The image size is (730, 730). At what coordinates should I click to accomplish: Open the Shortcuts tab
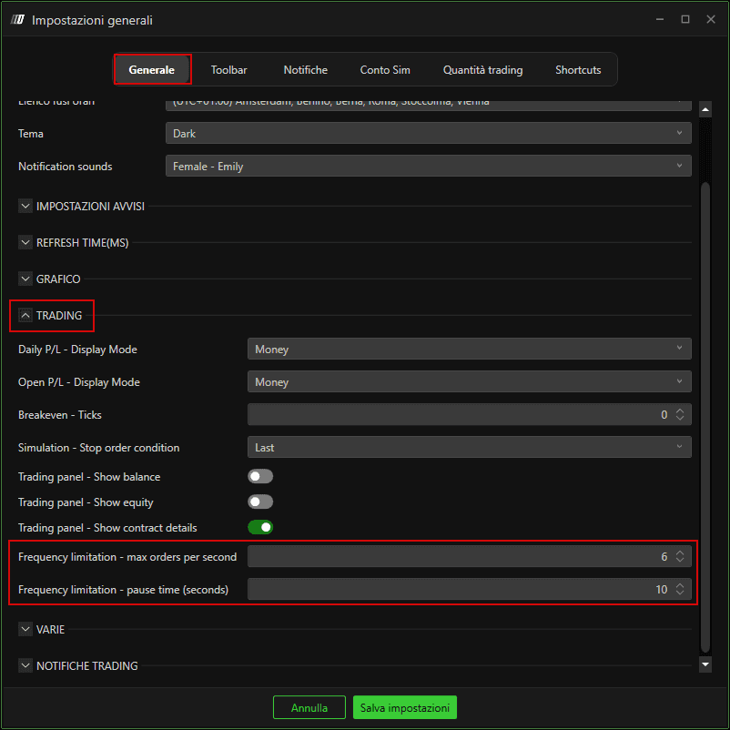pos(578,70)
